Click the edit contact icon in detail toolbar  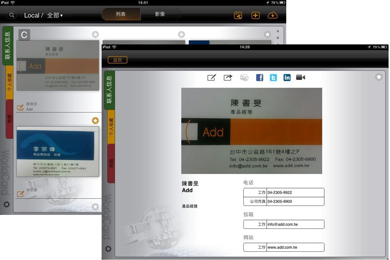point(211,77)
